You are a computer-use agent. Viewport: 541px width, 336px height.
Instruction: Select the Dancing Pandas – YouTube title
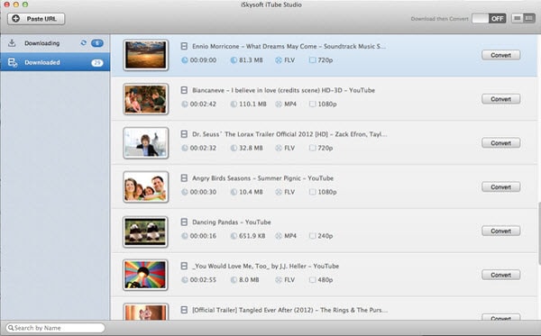(x=231, y=222)
